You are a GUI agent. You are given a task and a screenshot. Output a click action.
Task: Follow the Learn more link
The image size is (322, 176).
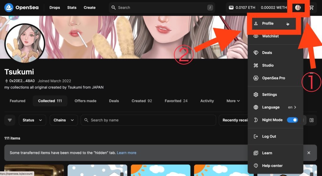pyautogui.click(x=126, y=153)
